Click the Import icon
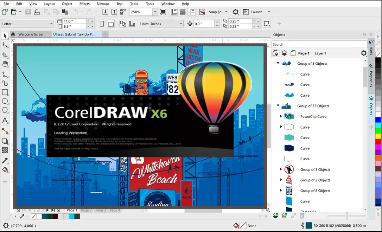 point(105,12)
